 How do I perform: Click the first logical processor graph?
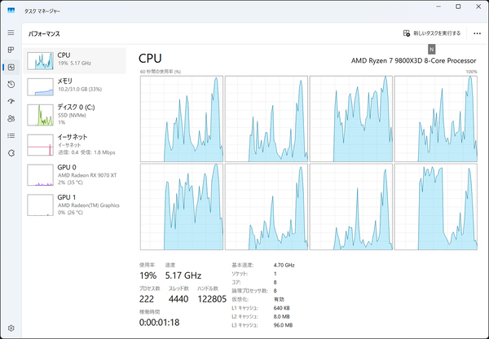click(x=181, y=118)
